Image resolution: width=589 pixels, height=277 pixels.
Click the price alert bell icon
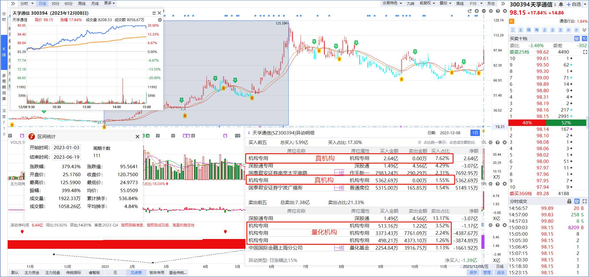(x=561, y=4)
